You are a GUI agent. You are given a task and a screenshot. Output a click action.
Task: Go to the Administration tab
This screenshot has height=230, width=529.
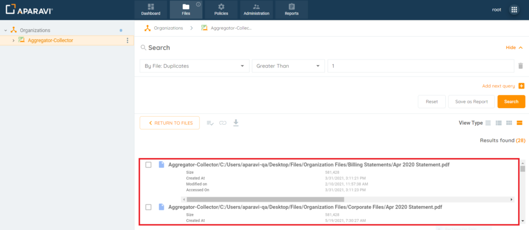pos(256,9)
